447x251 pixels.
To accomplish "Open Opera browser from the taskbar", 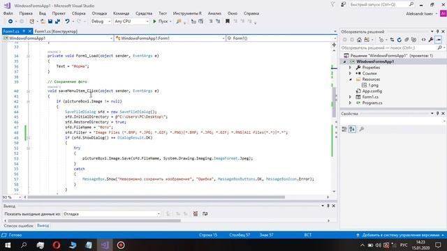I will [57, 245].
